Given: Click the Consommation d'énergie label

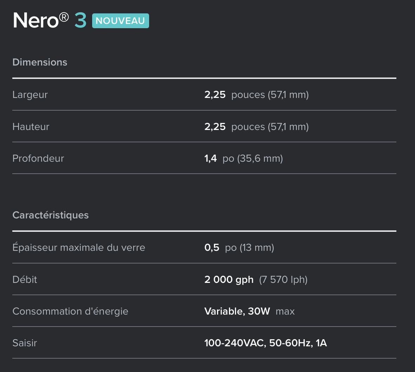Looking at the screenshot, I should tap(70, 311).
